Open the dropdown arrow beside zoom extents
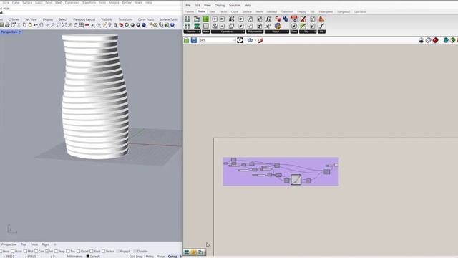Screen dimensions: 458x258 245,40
